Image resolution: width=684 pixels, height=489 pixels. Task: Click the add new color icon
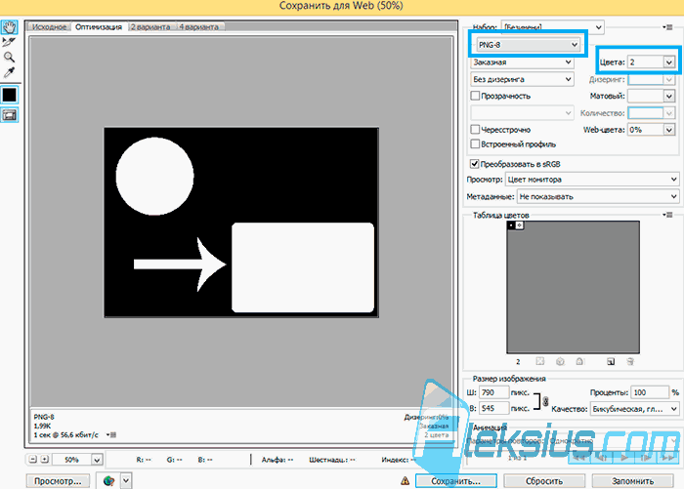pos(611,361)
